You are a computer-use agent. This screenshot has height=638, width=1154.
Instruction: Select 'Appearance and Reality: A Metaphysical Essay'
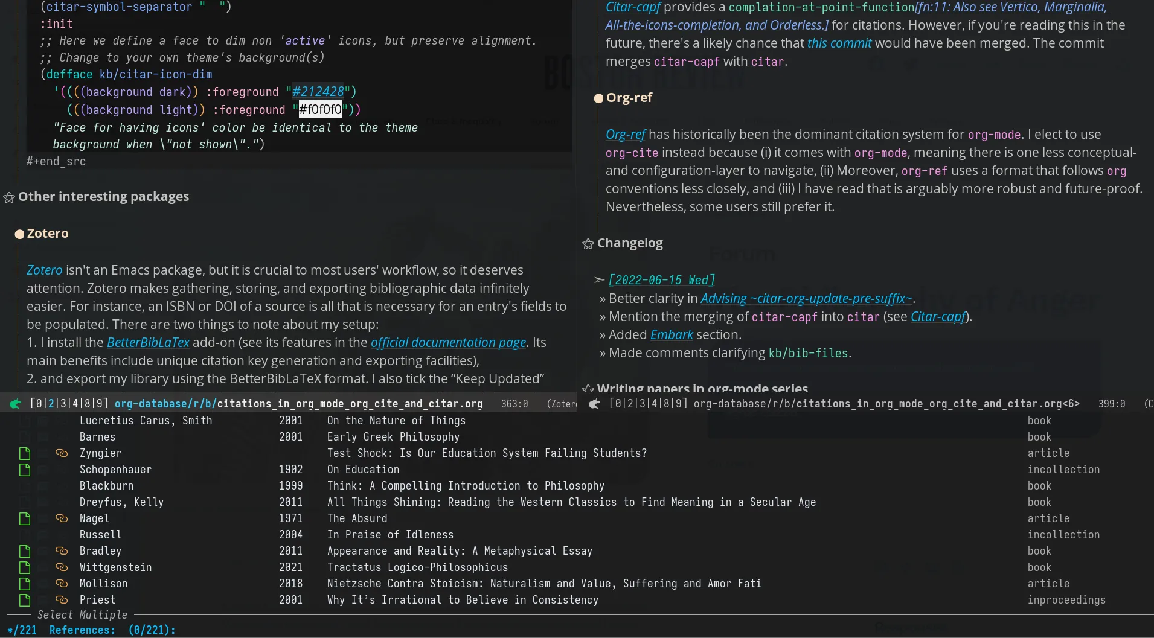[460, 551]
